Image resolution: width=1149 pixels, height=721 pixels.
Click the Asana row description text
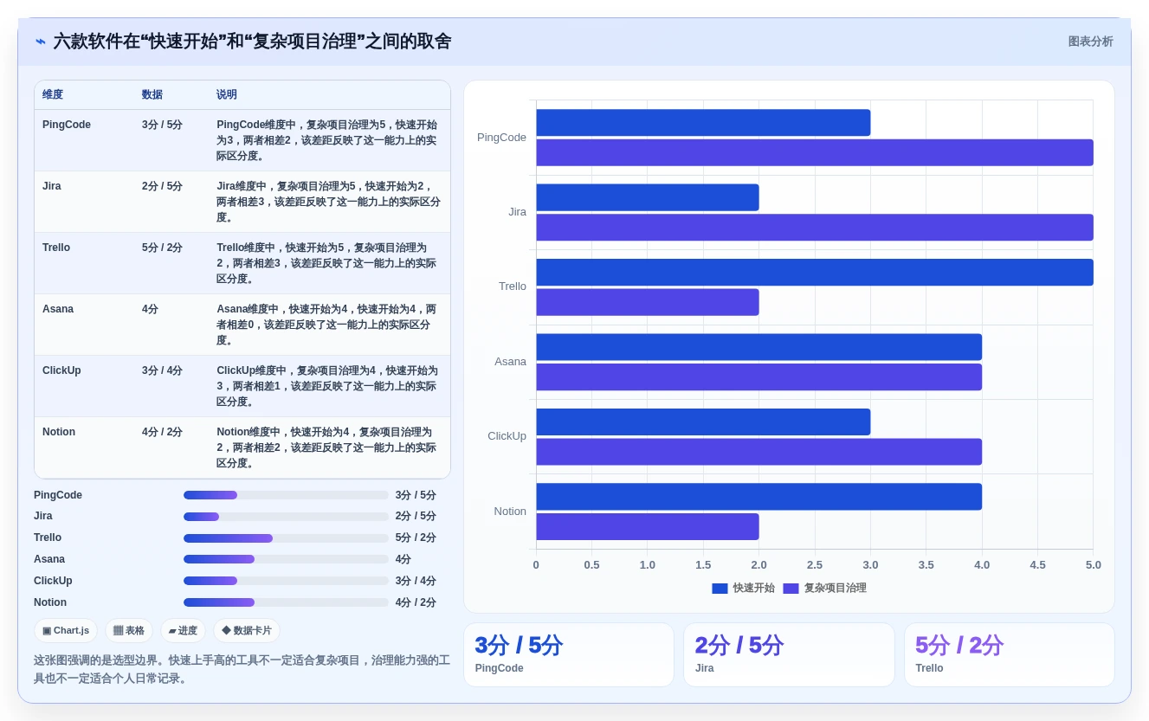[327, 325]
